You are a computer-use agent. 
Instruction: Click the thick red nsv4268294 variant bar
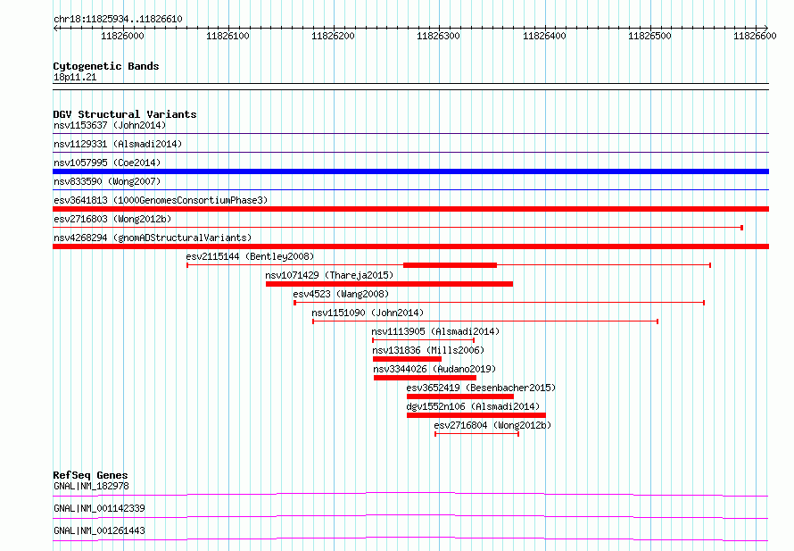coord(410,246)
